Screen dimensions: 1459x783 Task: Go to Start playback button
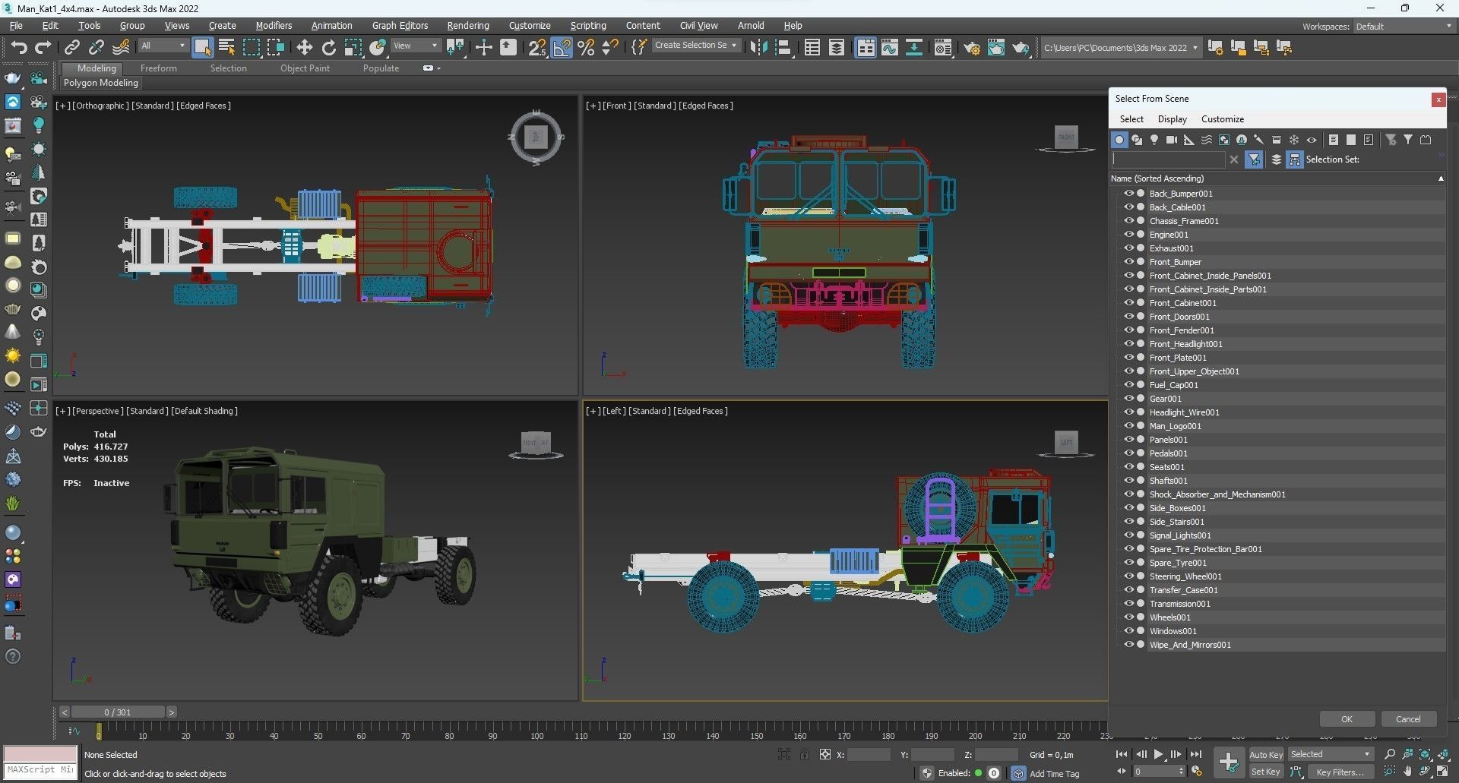(x=1122, y=754)
